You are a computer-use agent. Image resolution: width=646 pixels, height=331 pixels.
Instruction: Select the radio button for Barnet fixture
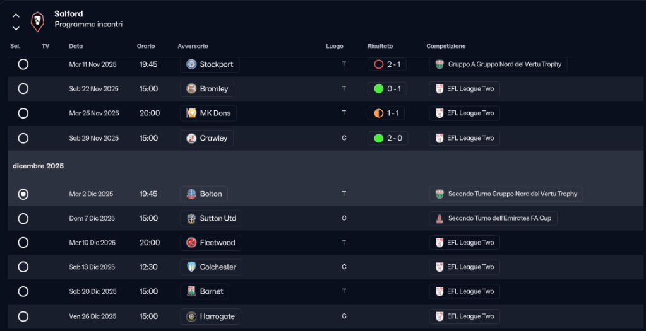click(x=23, y=292)
